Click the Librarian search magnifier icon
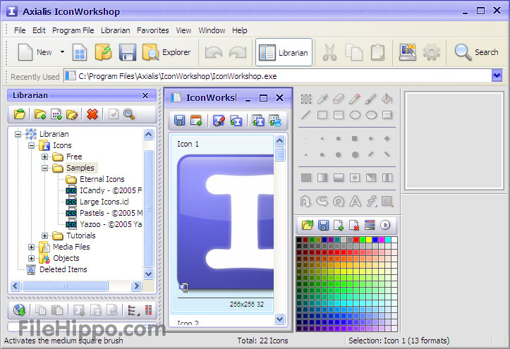Viewport: 510px width, 349px height. [x=129, y=114]
